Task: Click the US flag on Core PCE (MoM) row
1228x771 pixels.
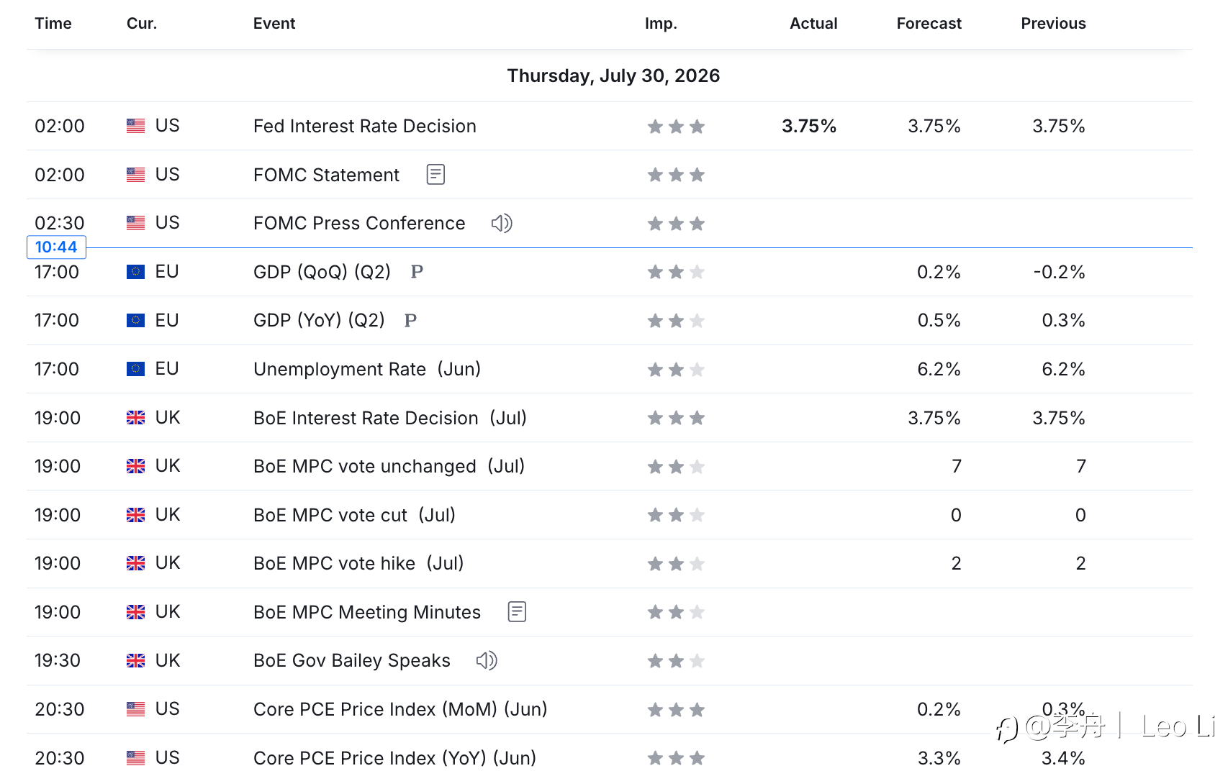Action: click(135, 709)
